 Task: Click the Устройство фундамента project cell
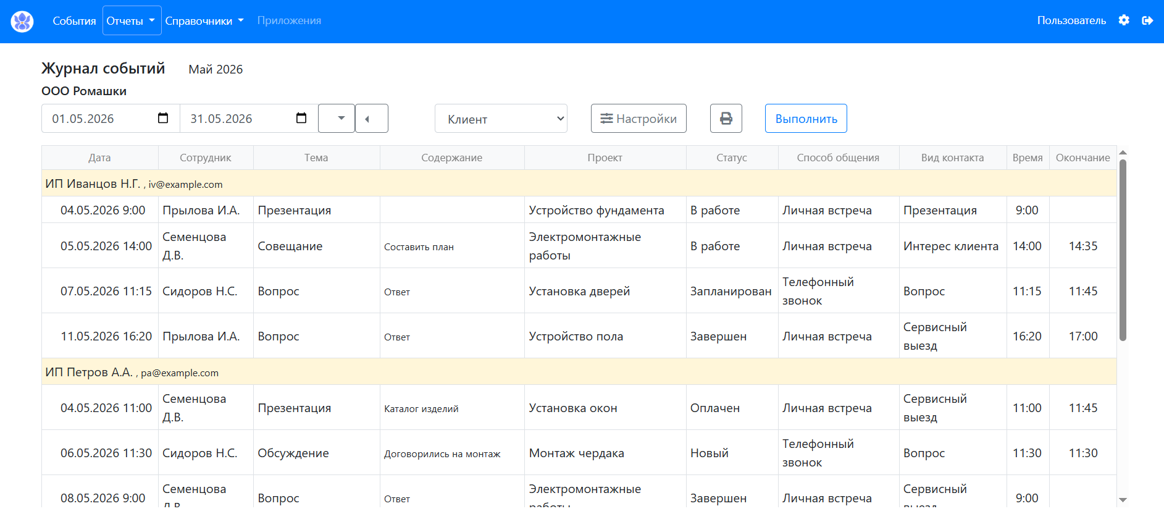pyautogui.click(x=605, y=210)
